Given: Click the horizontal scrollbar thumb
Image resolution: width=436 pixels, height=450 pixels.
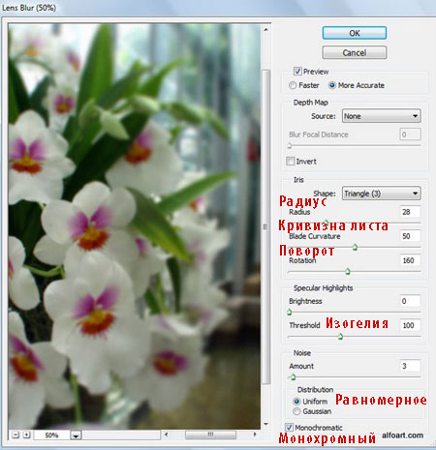Looking at the screenshot, I should pos(210,435).
